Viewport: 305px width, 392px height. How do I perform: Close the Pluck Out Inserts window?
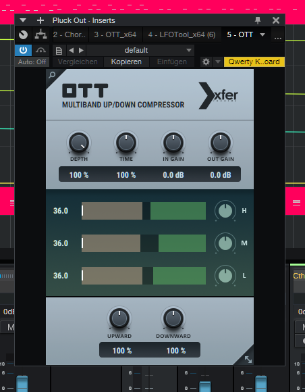pos(276,20)
